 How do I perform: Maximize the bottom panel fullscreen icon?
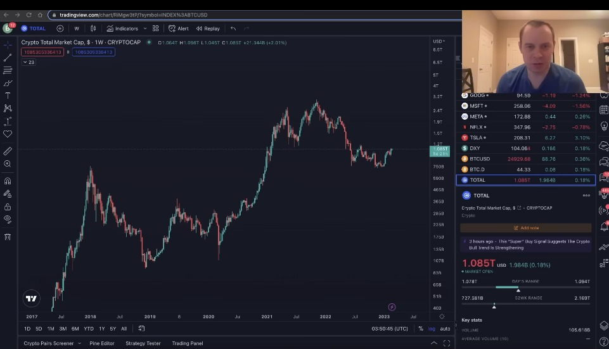coord(447,343)
